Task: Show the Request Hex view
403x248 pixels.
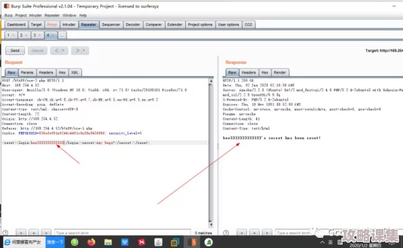Action: [x=62, y=73]
